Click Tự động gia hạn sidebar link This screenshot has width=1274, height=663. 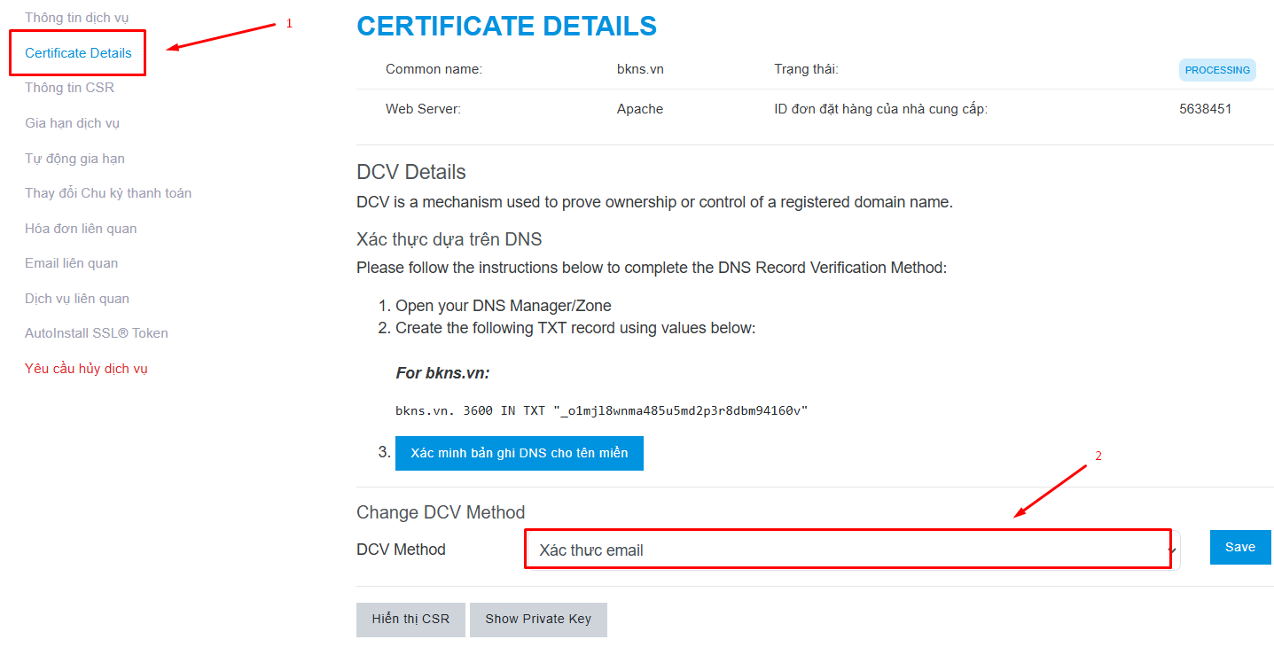[x=74, y=159]
